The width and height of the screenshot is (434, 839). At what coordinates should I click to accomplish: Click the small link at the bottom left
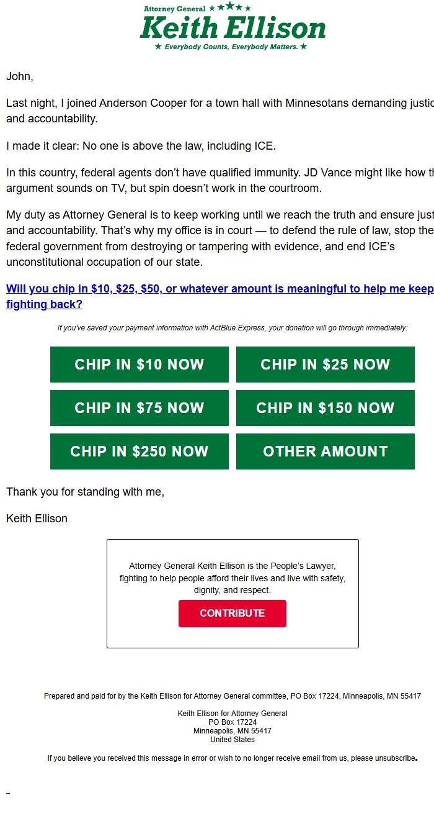9,794
